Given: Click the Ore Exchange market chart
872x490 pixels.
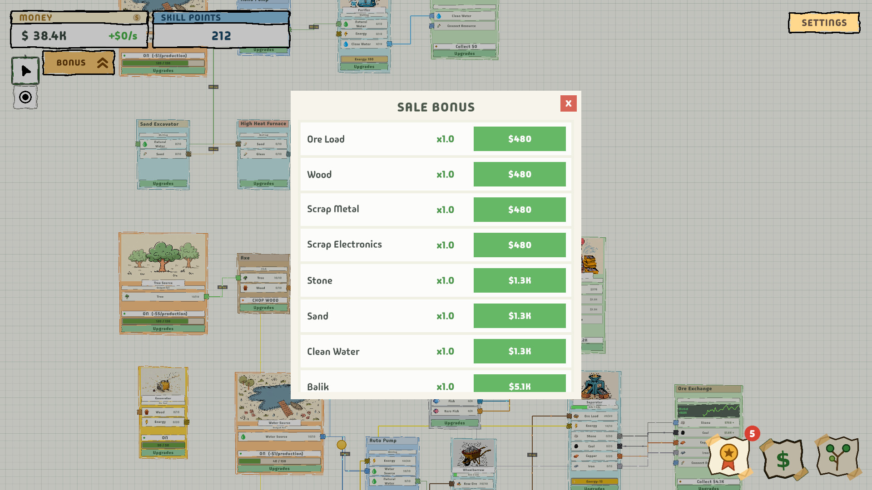Looking at the screenshot, I should [708, 411].
